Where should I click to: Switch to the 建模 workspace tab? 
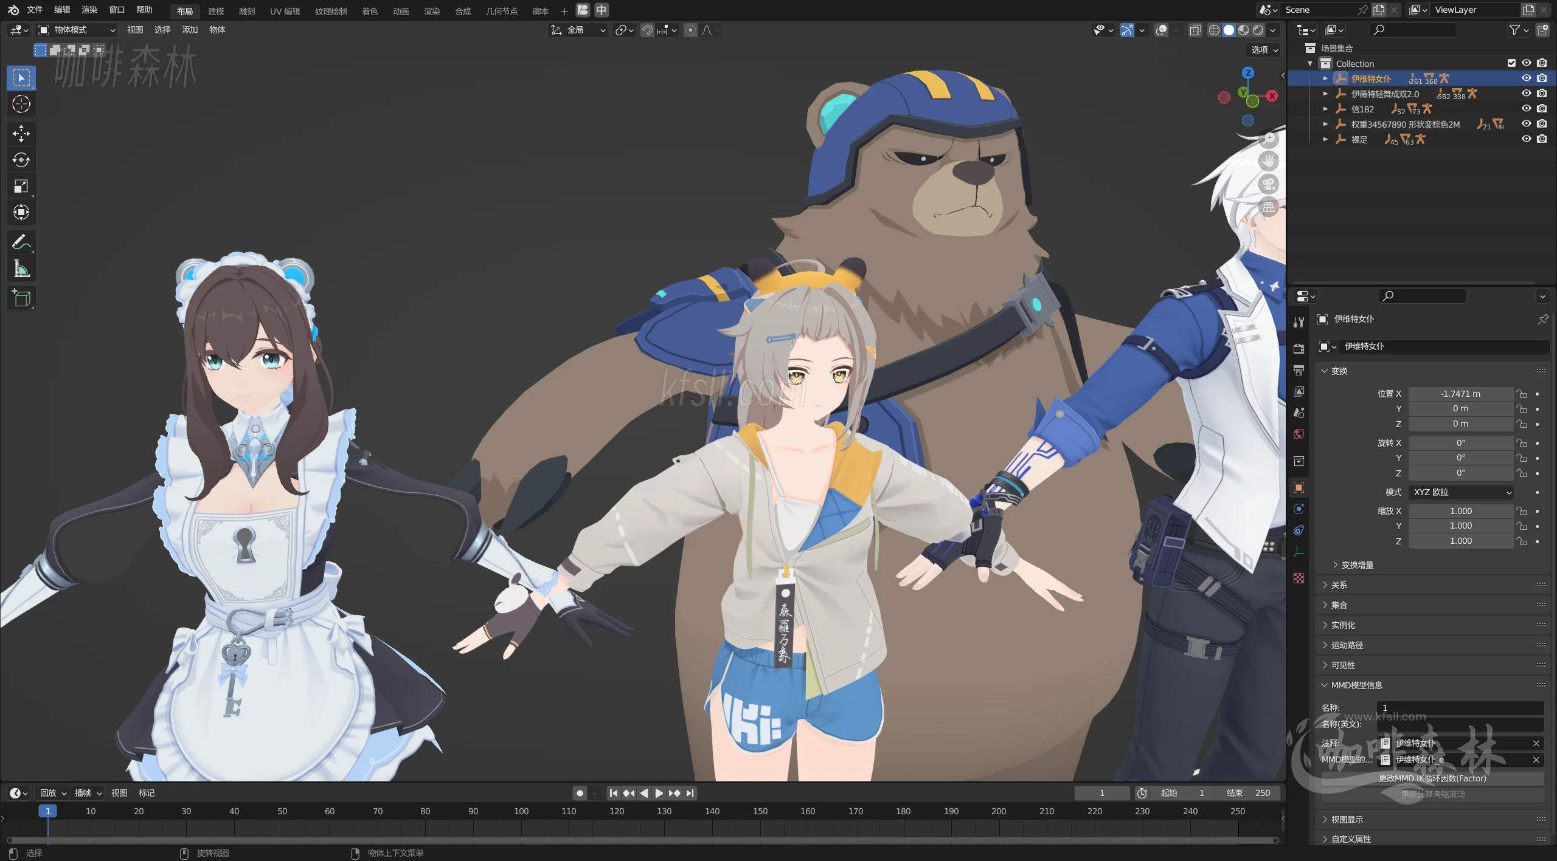click(216, 11)
